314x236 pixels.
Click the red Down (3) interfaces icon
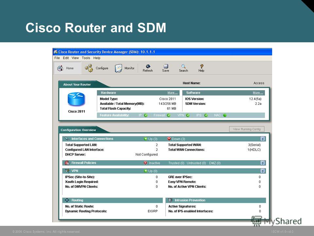(x=169, y=139)
